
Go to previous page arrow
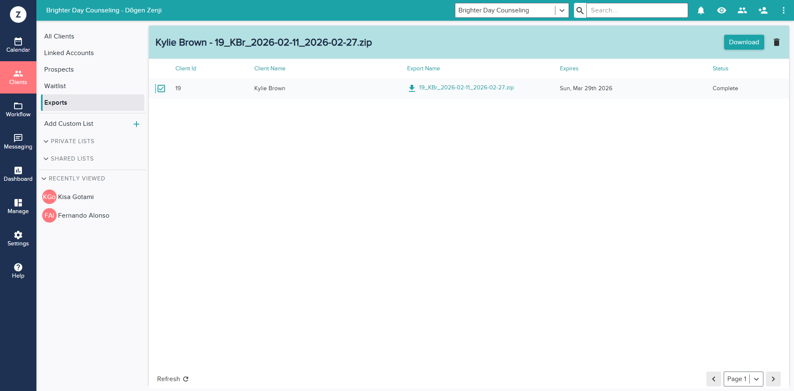point(714,379)
